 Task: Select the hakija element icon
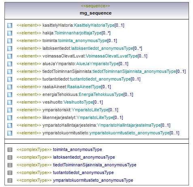(10, 33)
